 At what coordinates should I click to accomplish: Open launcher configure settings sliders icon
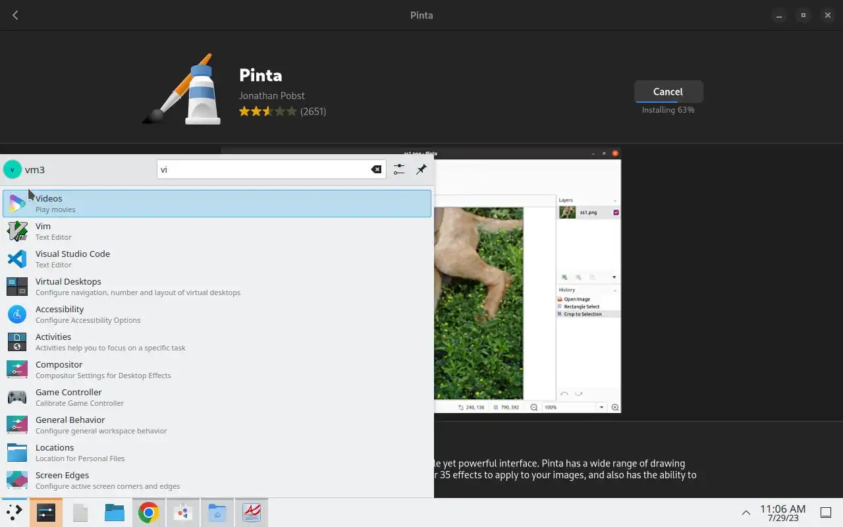click(x=399, y=169)
